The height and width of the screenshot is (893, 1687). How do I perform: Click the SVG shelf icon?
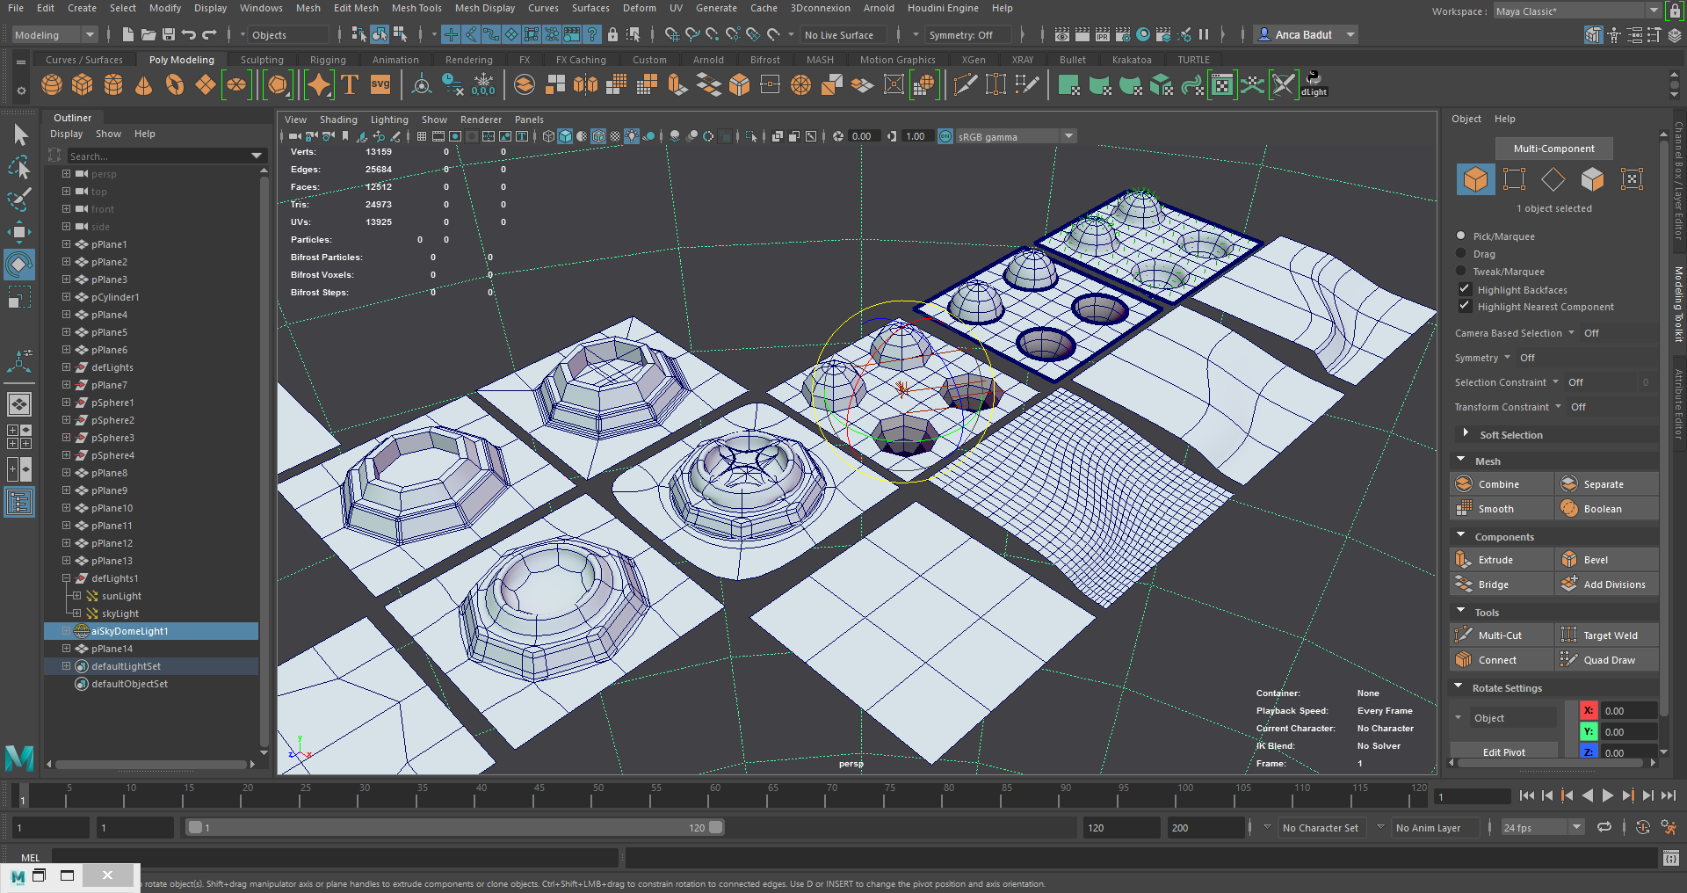[x=380, y=85]
